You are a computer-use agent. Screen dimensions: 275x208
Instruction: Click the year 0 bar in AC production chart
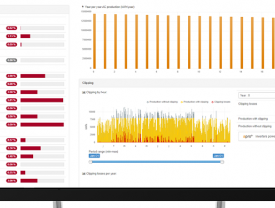pyautogui.click(x=94, y=41)
